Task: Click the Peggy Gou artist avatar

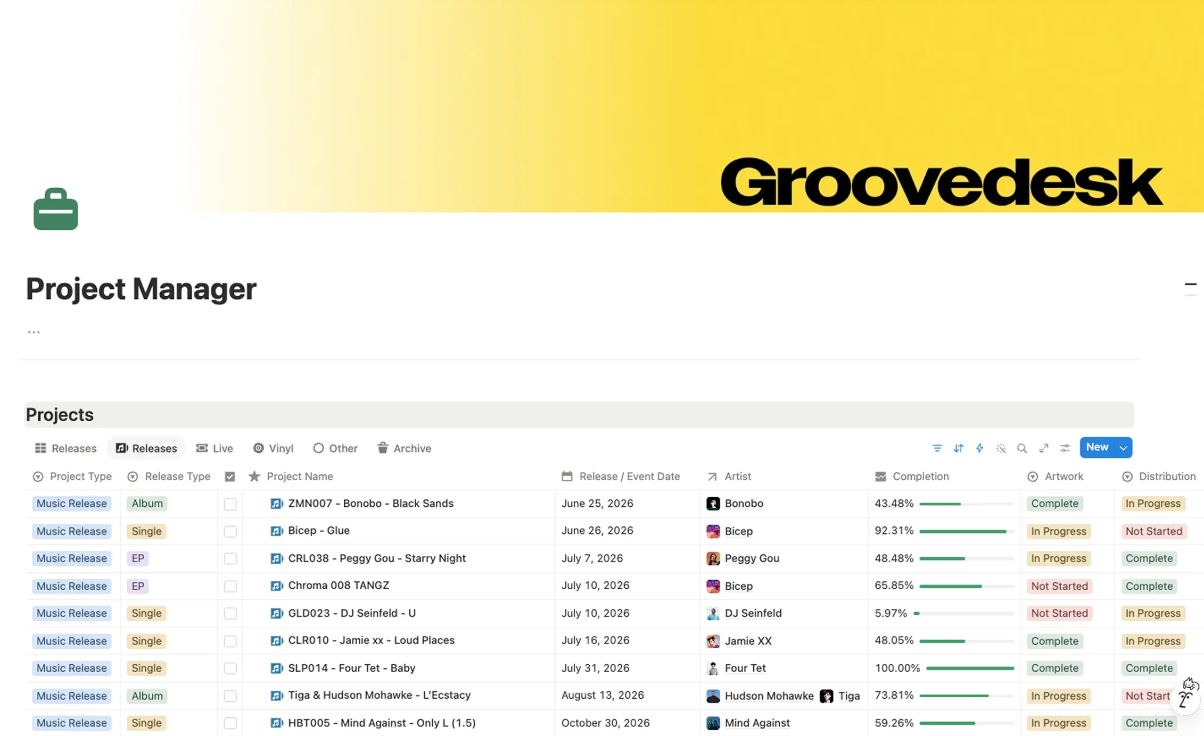Action: click(713, 558)
